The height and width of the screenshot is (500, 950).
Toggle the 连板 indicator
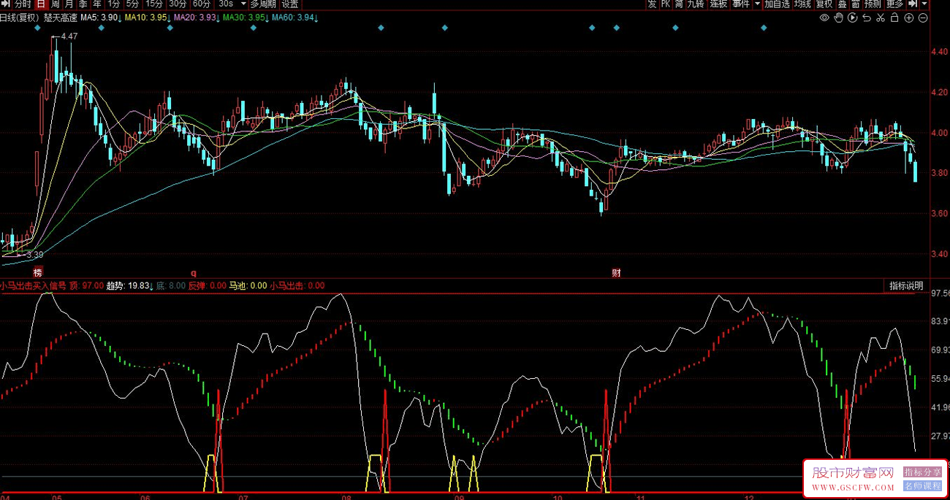pos(718,4)
